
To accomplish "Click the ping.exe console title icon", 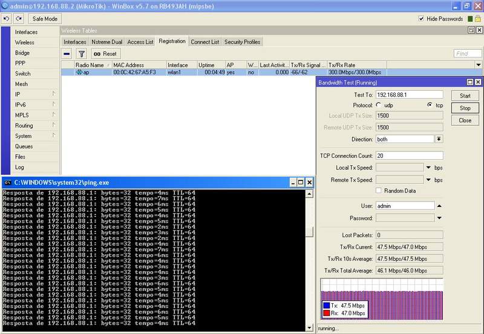I will click(x=7, y=182).
